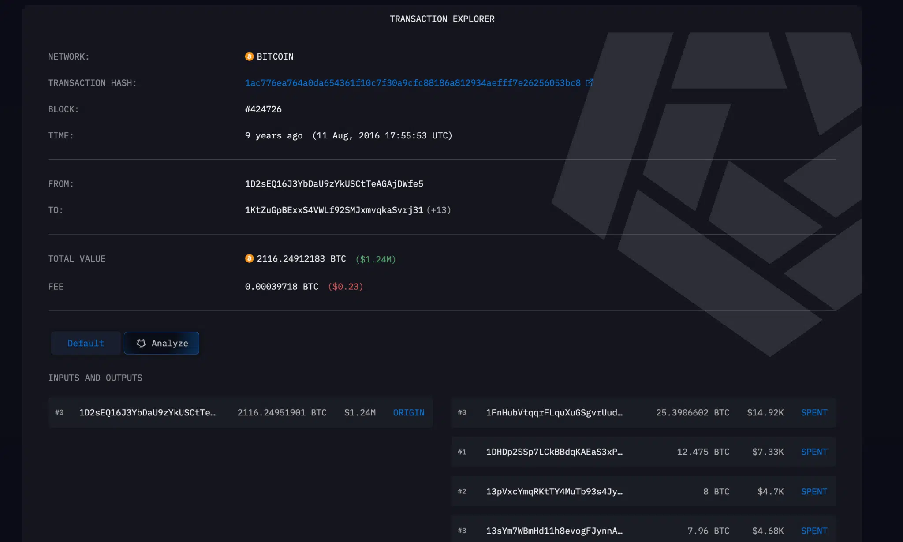Open input address 1D2sEQ16J3YbDaU9zYkUSCtTe…
Viewport: 903px width, 542px height.
tap(147, 412)
